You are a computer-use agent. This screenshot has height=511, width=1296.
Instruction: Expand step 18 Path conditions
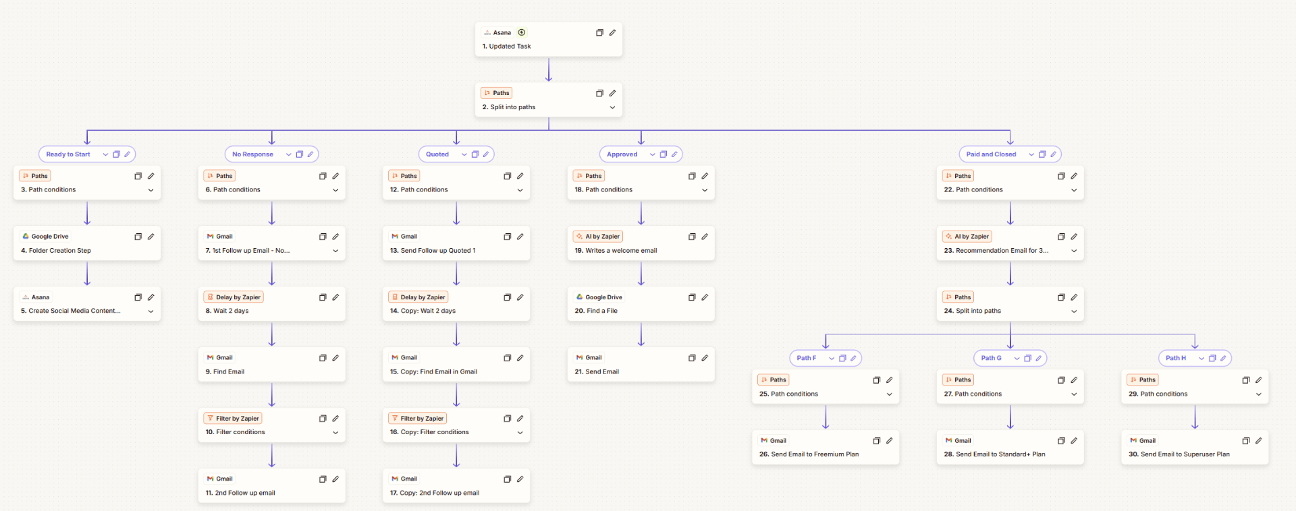coord(705,190)
